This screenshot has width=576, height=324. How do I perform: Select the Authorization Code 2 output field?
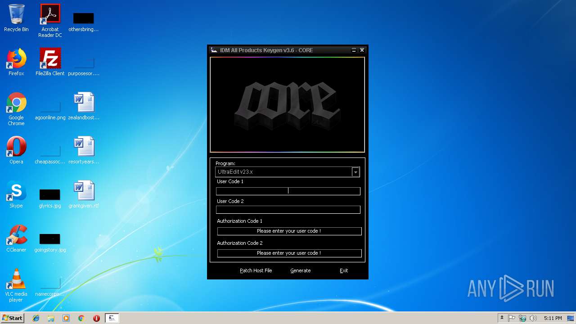point(289,253)
